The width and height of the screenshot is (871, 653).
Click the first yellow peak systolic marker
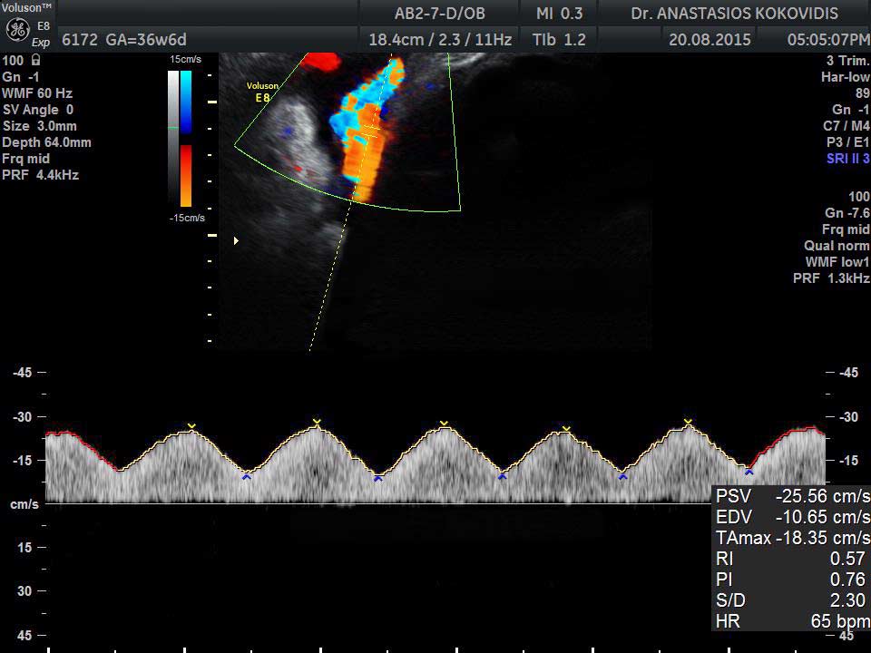(x=191, y=426)
